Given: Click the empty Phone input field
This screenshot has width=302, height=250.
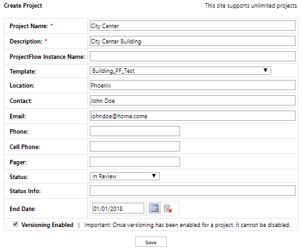Looking at the screenshot, I should pyautogui.click(x=135, y=131).
